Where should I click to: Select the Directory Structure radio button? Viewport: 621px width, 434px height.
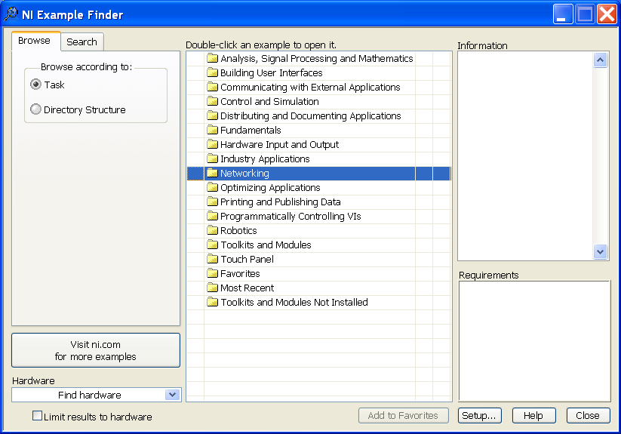click(35, 110)
